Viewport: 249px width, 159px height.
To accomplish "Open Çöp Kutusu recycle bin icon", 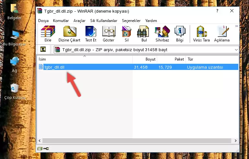I will tap(15, 91).
